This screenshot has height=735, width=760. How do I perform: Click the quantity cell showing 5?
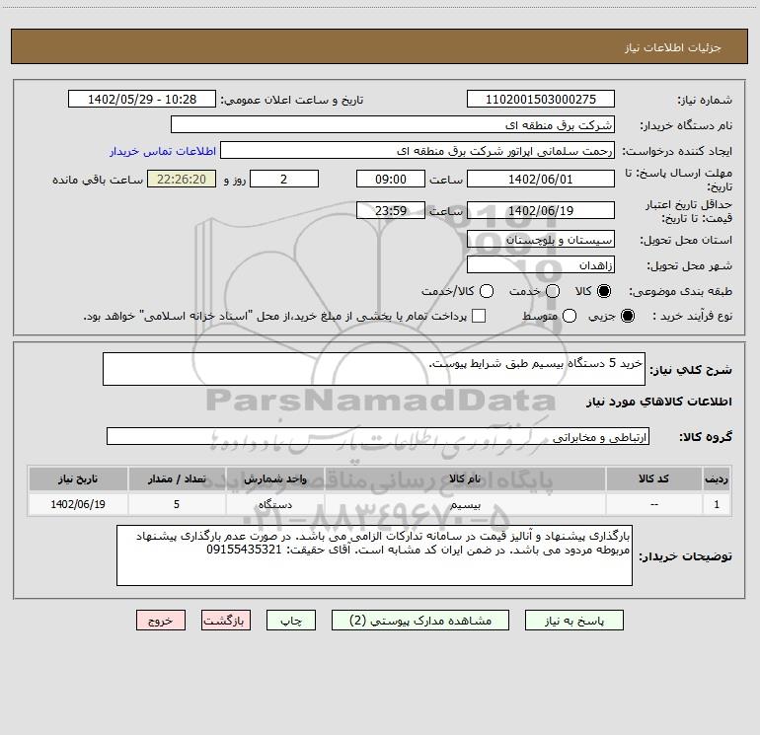pyautogui.click(x=177, y=504)
